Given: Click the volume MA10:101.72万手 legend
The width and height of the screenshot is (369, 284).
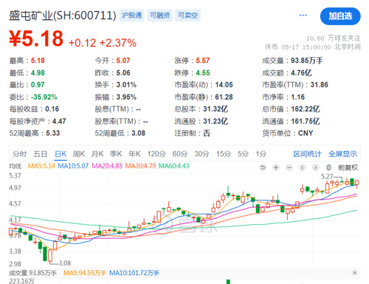Looking at the screenshot, I should (x=134, y=273).
